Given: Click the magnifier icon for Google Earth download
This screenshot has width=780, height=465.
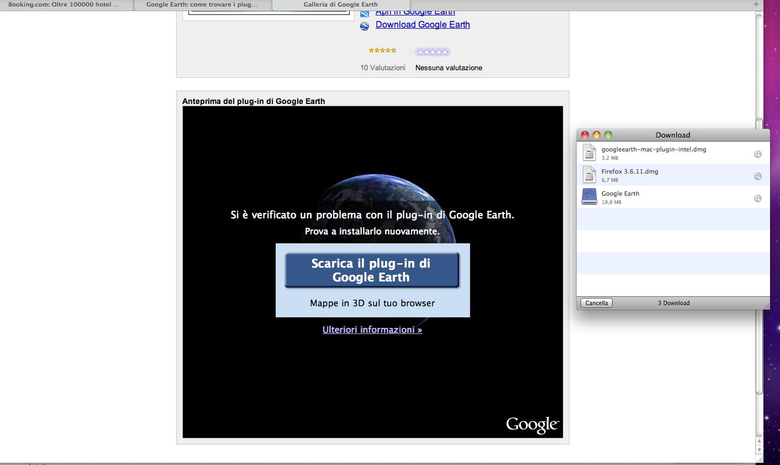Looking at the screenshot, I should tap(758, 198).
